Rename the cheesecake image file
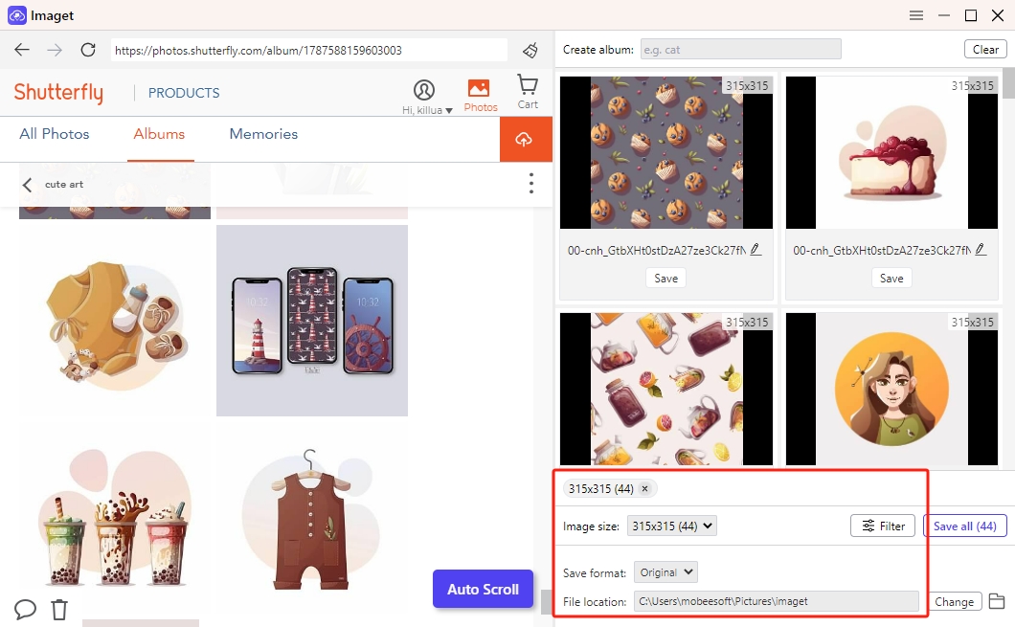This screenshot has height=627, width=1015. click(x=981, y=250)
